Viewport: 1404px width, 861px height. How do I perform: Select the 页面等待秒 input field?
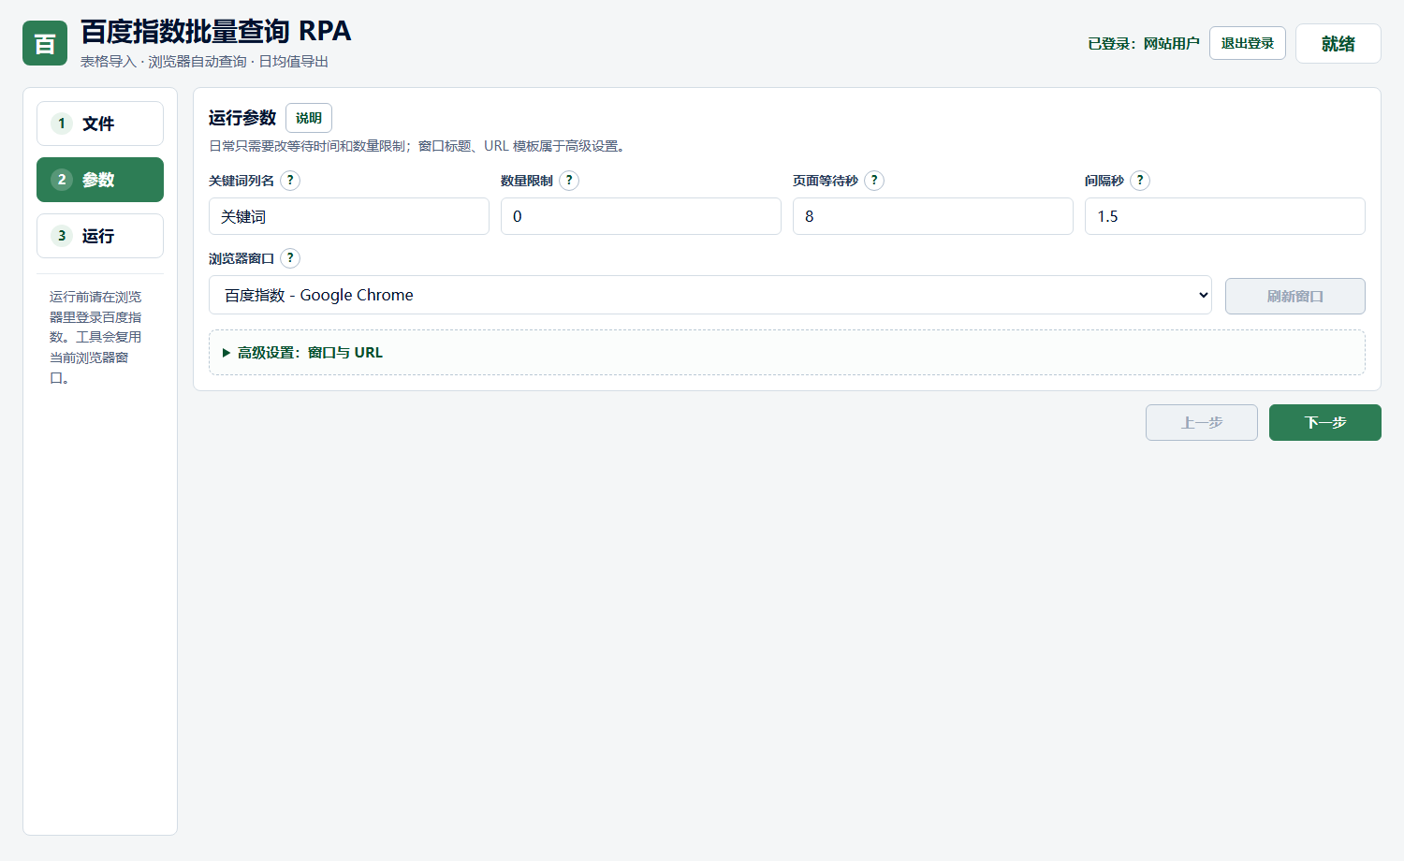(x=933, y=216)
